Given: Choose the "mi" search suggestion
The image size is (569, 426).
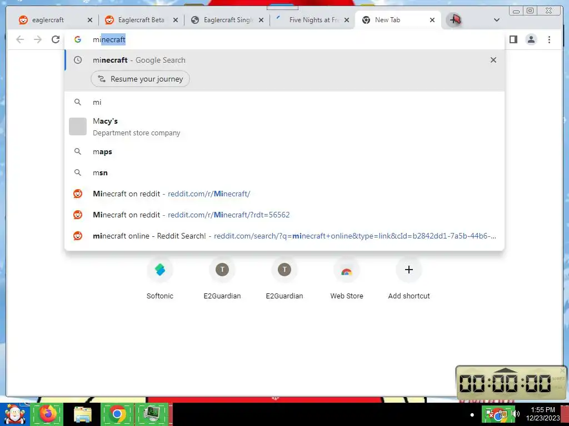Looking at the screenshot, I should pos(284,102).
